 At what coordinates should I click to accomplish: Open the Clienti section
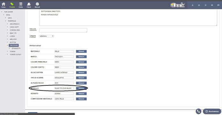click(29, 5)
